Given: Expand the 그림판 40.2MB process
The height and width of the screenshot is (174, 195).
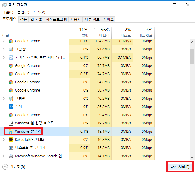Looking at the screenshot, I should point(4,99).
